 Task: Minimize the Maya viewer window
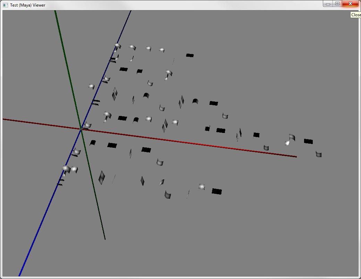[x=328, y=4]
